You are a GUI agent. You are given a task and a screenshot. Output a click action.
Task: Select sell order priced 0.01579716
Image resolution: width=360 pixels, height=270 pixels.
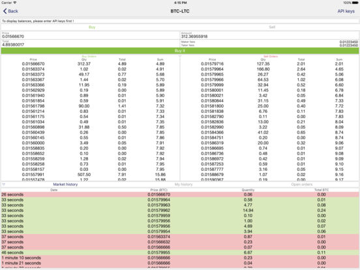[269, 64]
